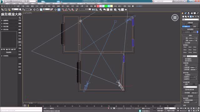Activate the Select and Rotate tool
200x112 pixels.
[x=37, y=10]
